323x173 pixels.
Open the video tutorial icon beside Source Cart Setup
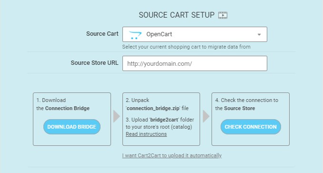(222, 15)
